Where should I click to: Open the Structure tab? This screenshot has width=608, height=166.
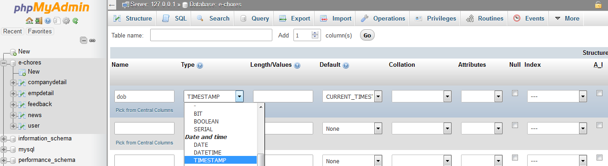click(132, 18)
